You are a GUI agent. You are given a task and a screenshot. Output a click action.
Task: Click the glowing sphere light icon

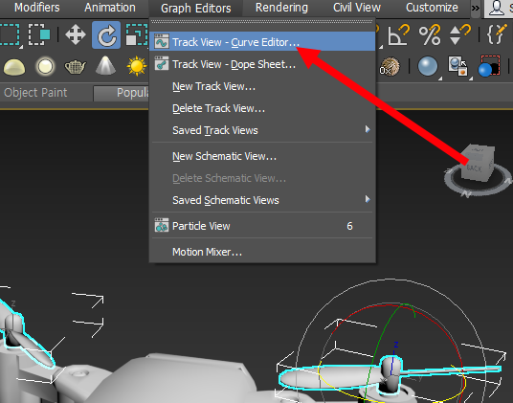(x=45, y=67)
